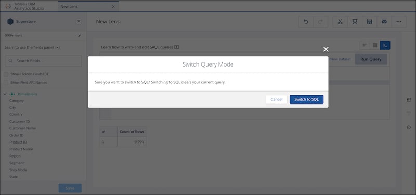416x195 pixels.
Task: Close the New Lens tab
Action: (x=113, y=7)
